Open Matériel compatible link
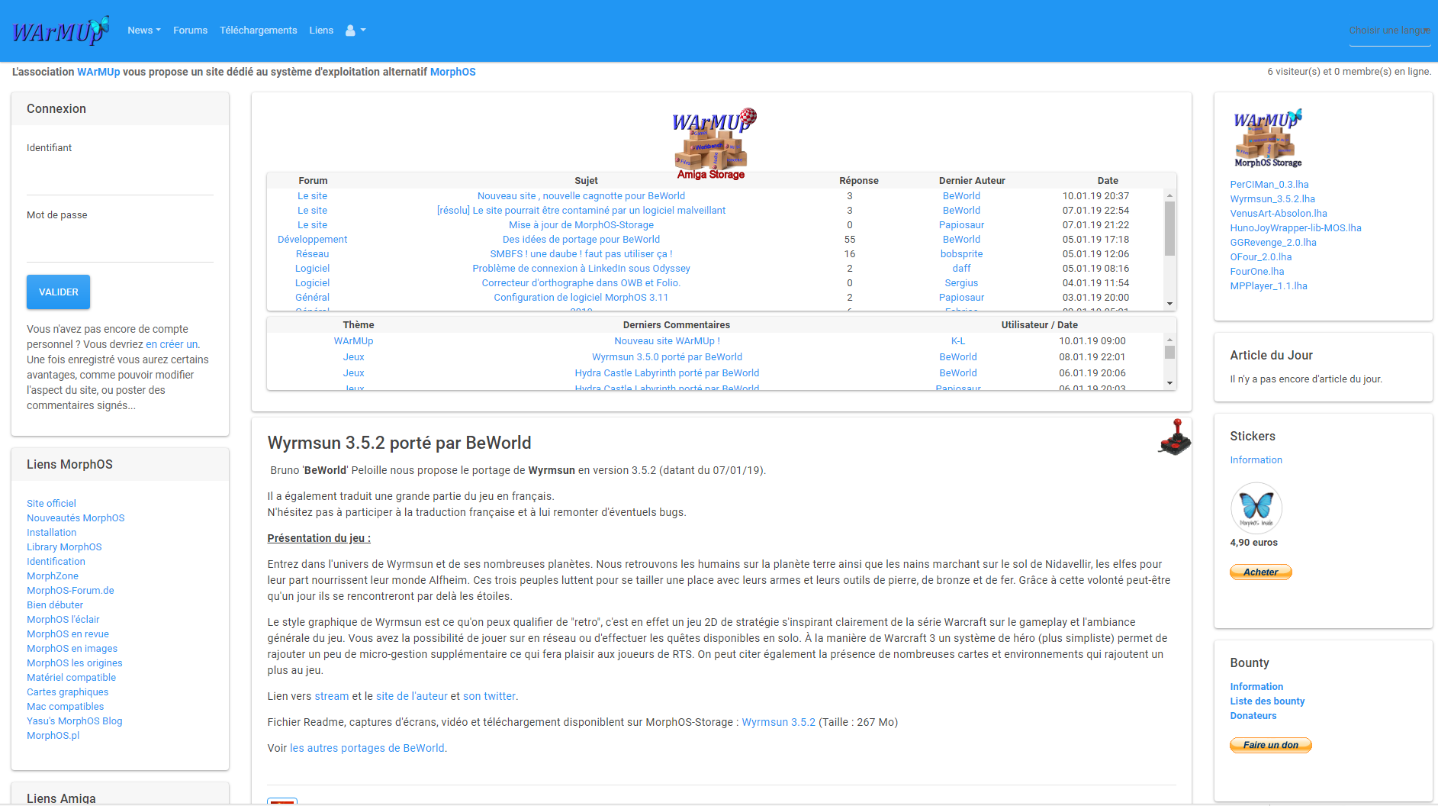The width and height of the screenshot is (1438, 806). coord(71,678)
